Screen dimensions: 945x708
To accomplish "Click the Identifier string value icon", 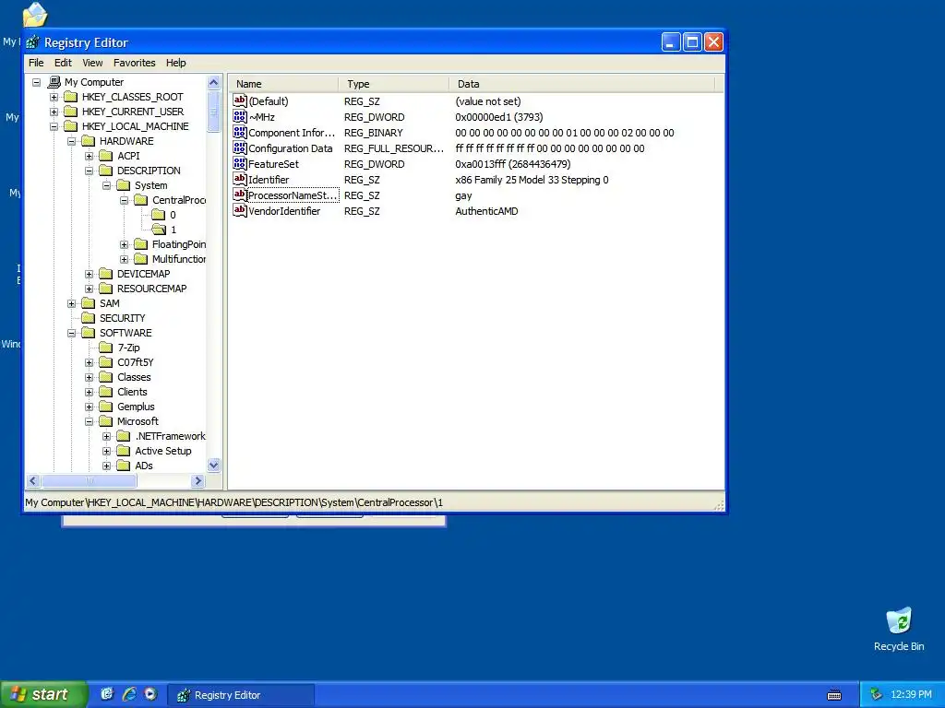I will click(240, 180).
